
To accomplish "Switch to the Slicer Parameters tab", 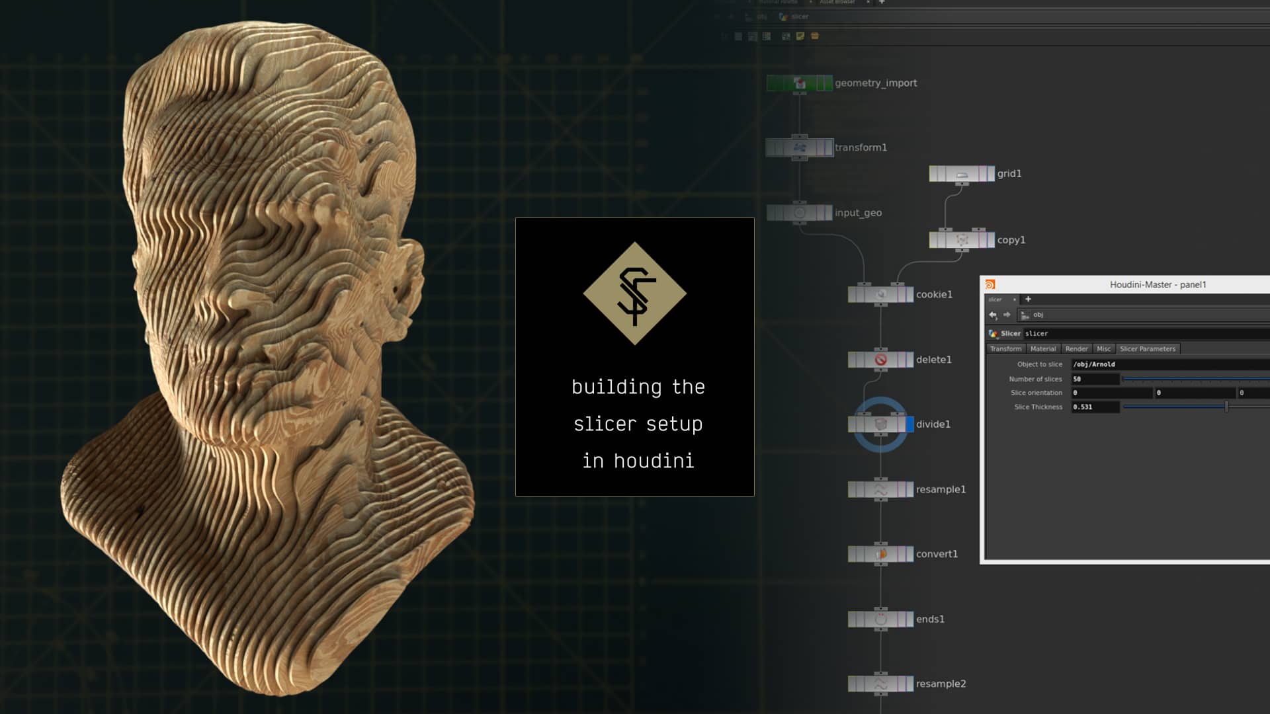I will (x=1148, y=348).
